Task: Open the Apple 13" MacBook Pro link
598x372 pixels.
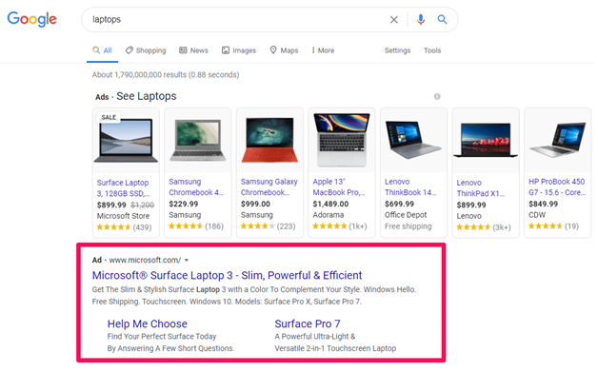Action: pos(339,187)
